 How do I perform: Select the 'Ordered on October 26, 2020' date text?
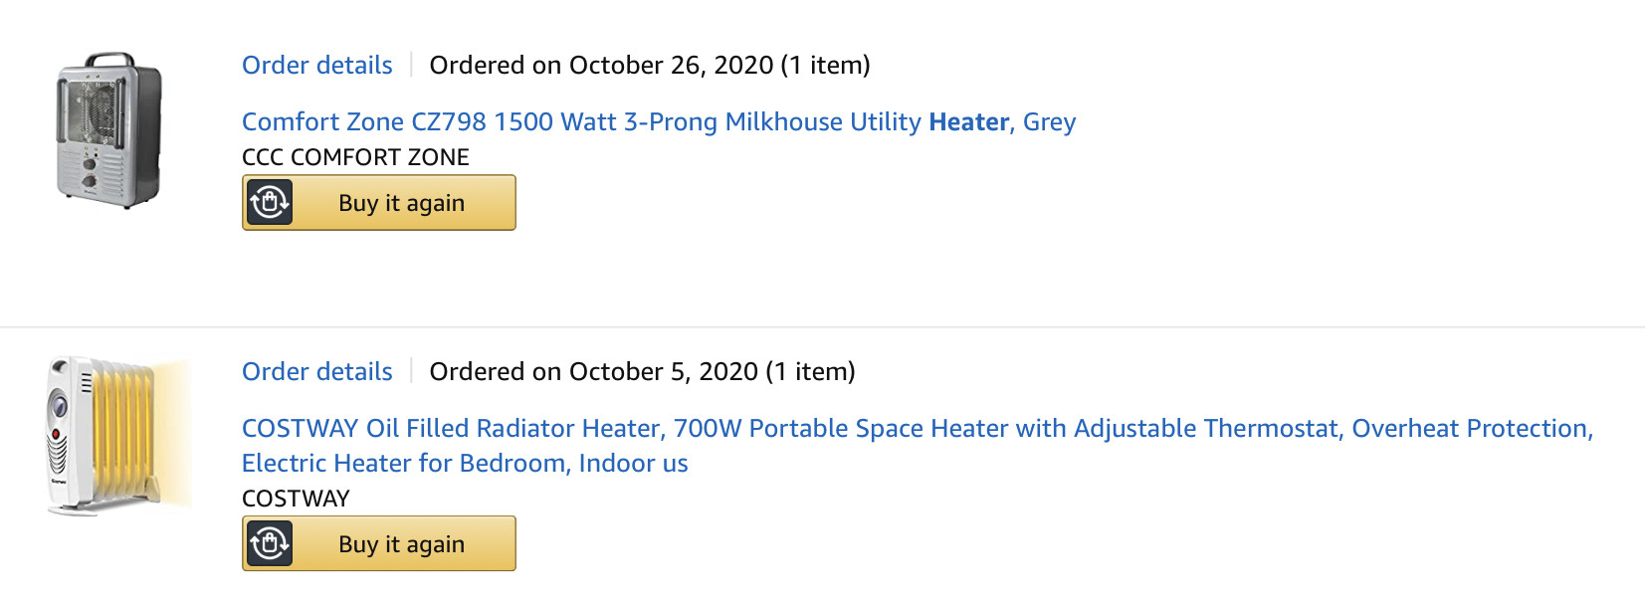601,66
